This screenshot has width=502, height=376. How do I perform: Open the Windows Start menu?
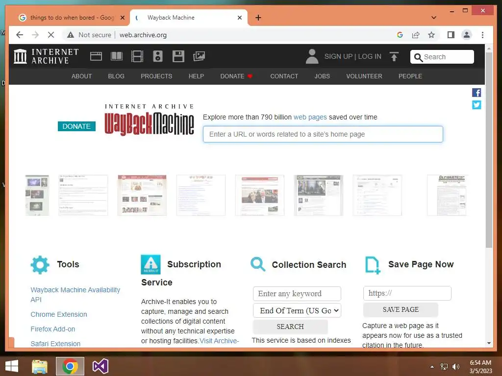12,366
